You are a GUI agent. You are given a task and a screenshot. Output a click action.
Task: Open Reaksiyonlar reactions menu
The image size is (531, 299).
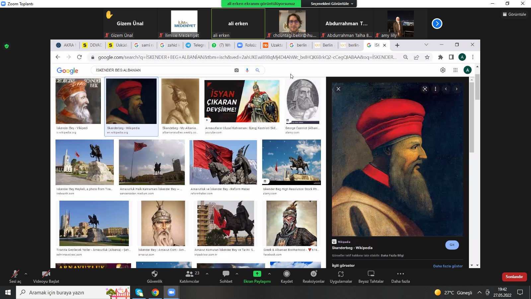pyautogui.click(x=314, y=277)
